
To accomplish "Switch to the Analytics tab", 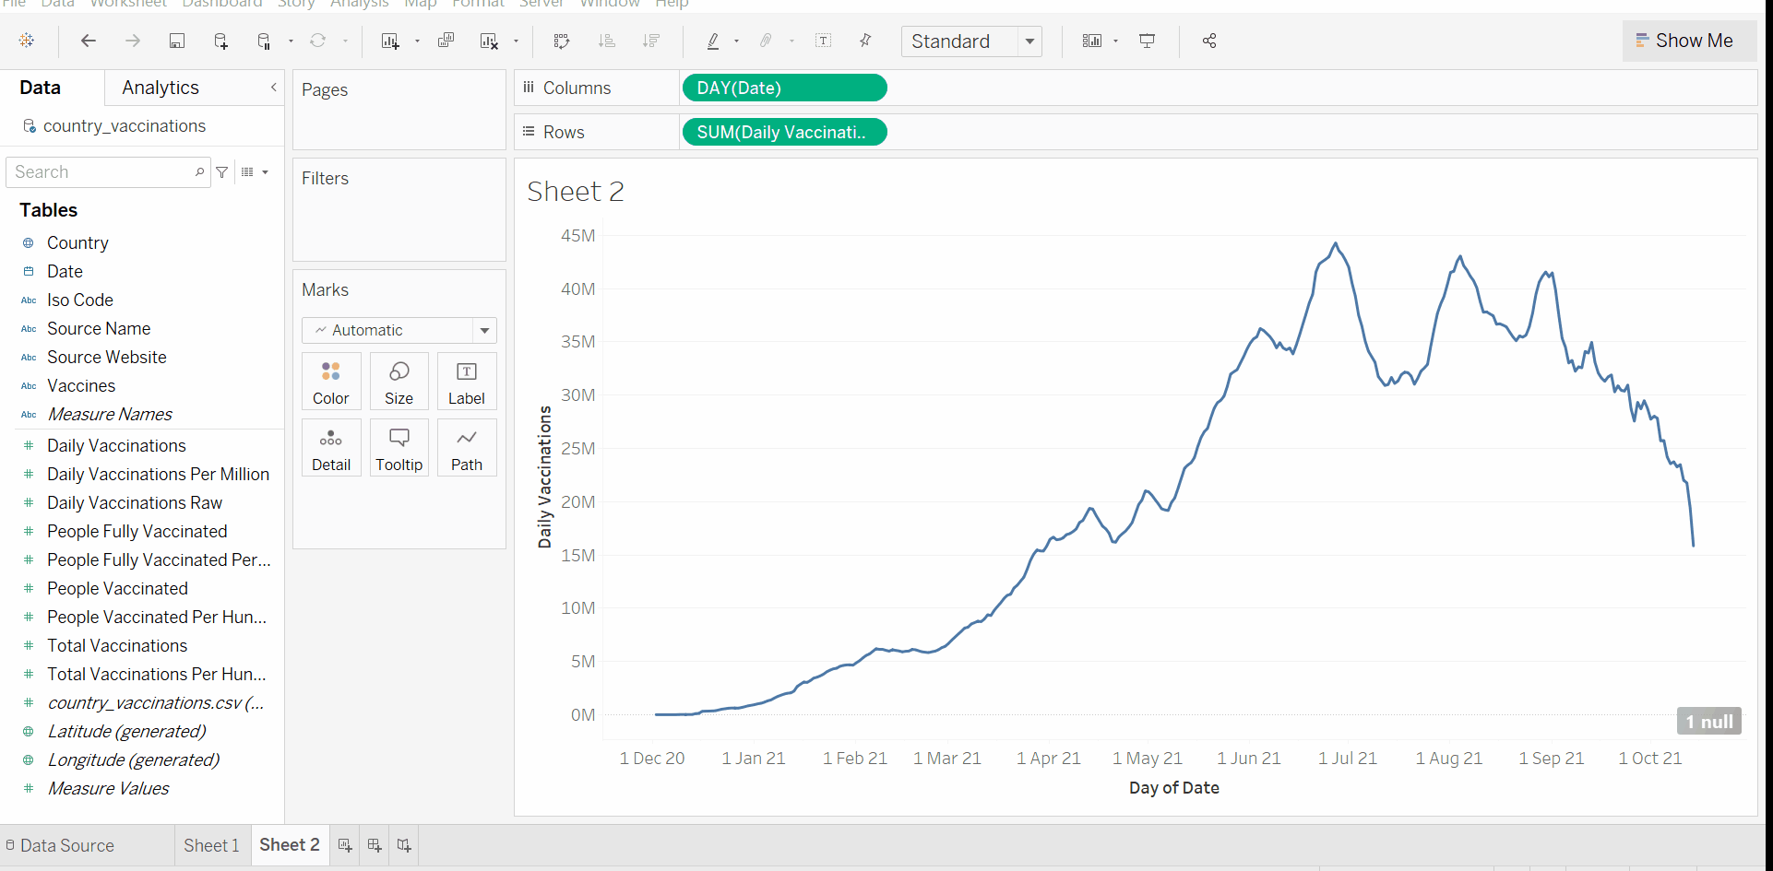I will (x=161, y=88).
